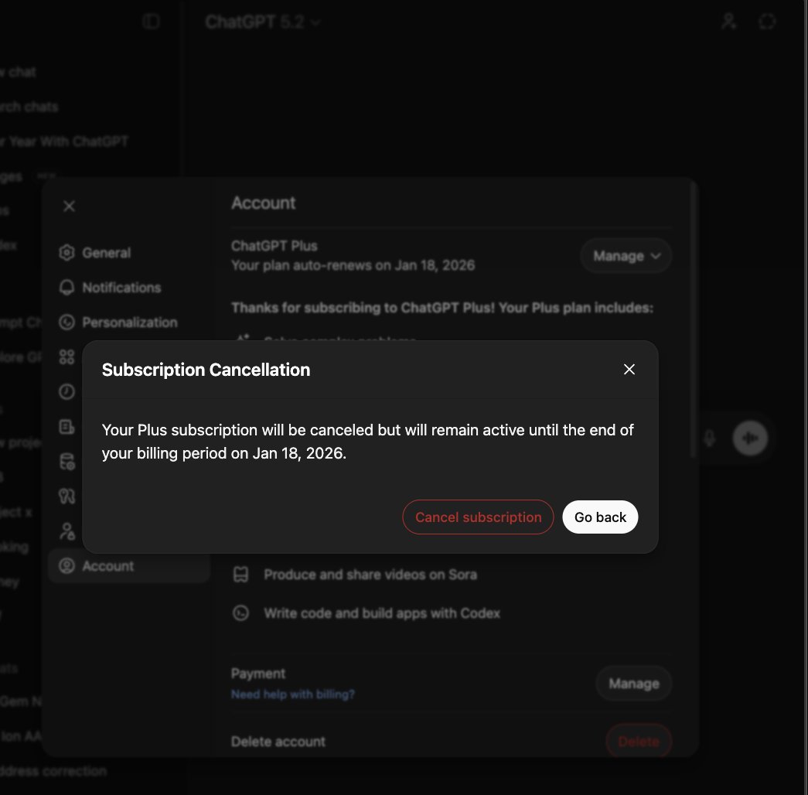Image resolution: width=808 pixels, height=795 pixels.
Task: Click the voice mode waveform button
Action: pos(750,438)
